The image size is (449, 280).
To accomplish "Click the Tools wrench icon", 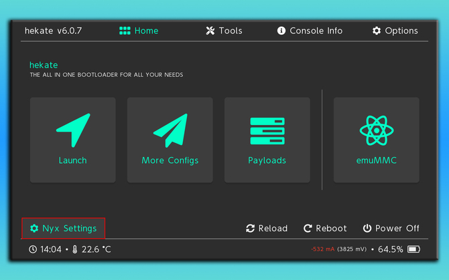I will coord(210,31).
